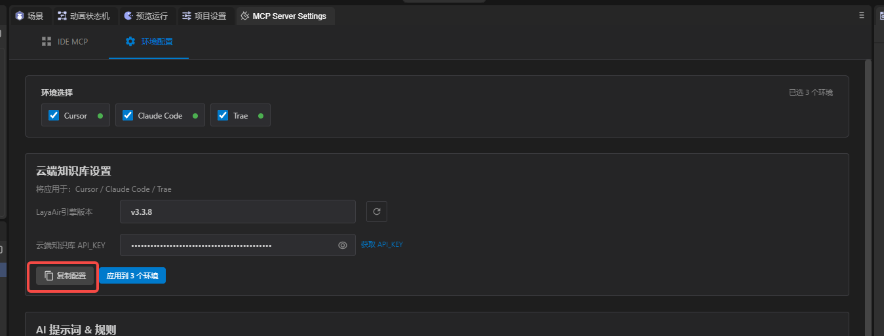Image resolution: width=884 pixels, height=336 pixels.
Task: Select the MCP Server Settings tab
Action: (288, 16)
